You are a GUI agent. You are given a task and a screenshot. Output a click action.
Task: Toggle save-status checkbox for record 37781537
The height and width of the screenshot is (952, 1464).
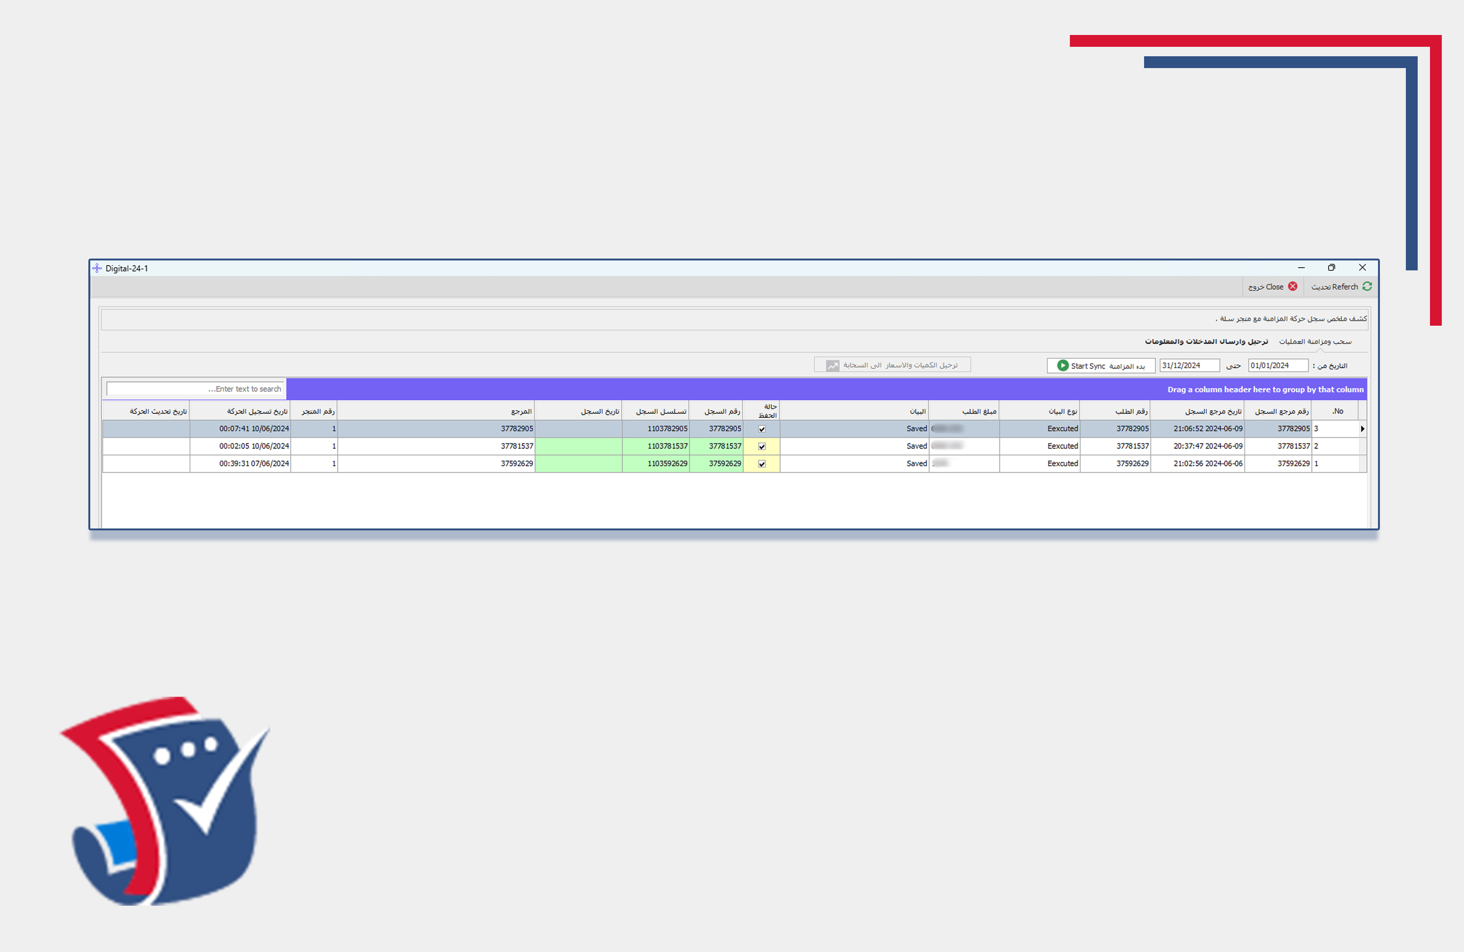click(761, 446)
